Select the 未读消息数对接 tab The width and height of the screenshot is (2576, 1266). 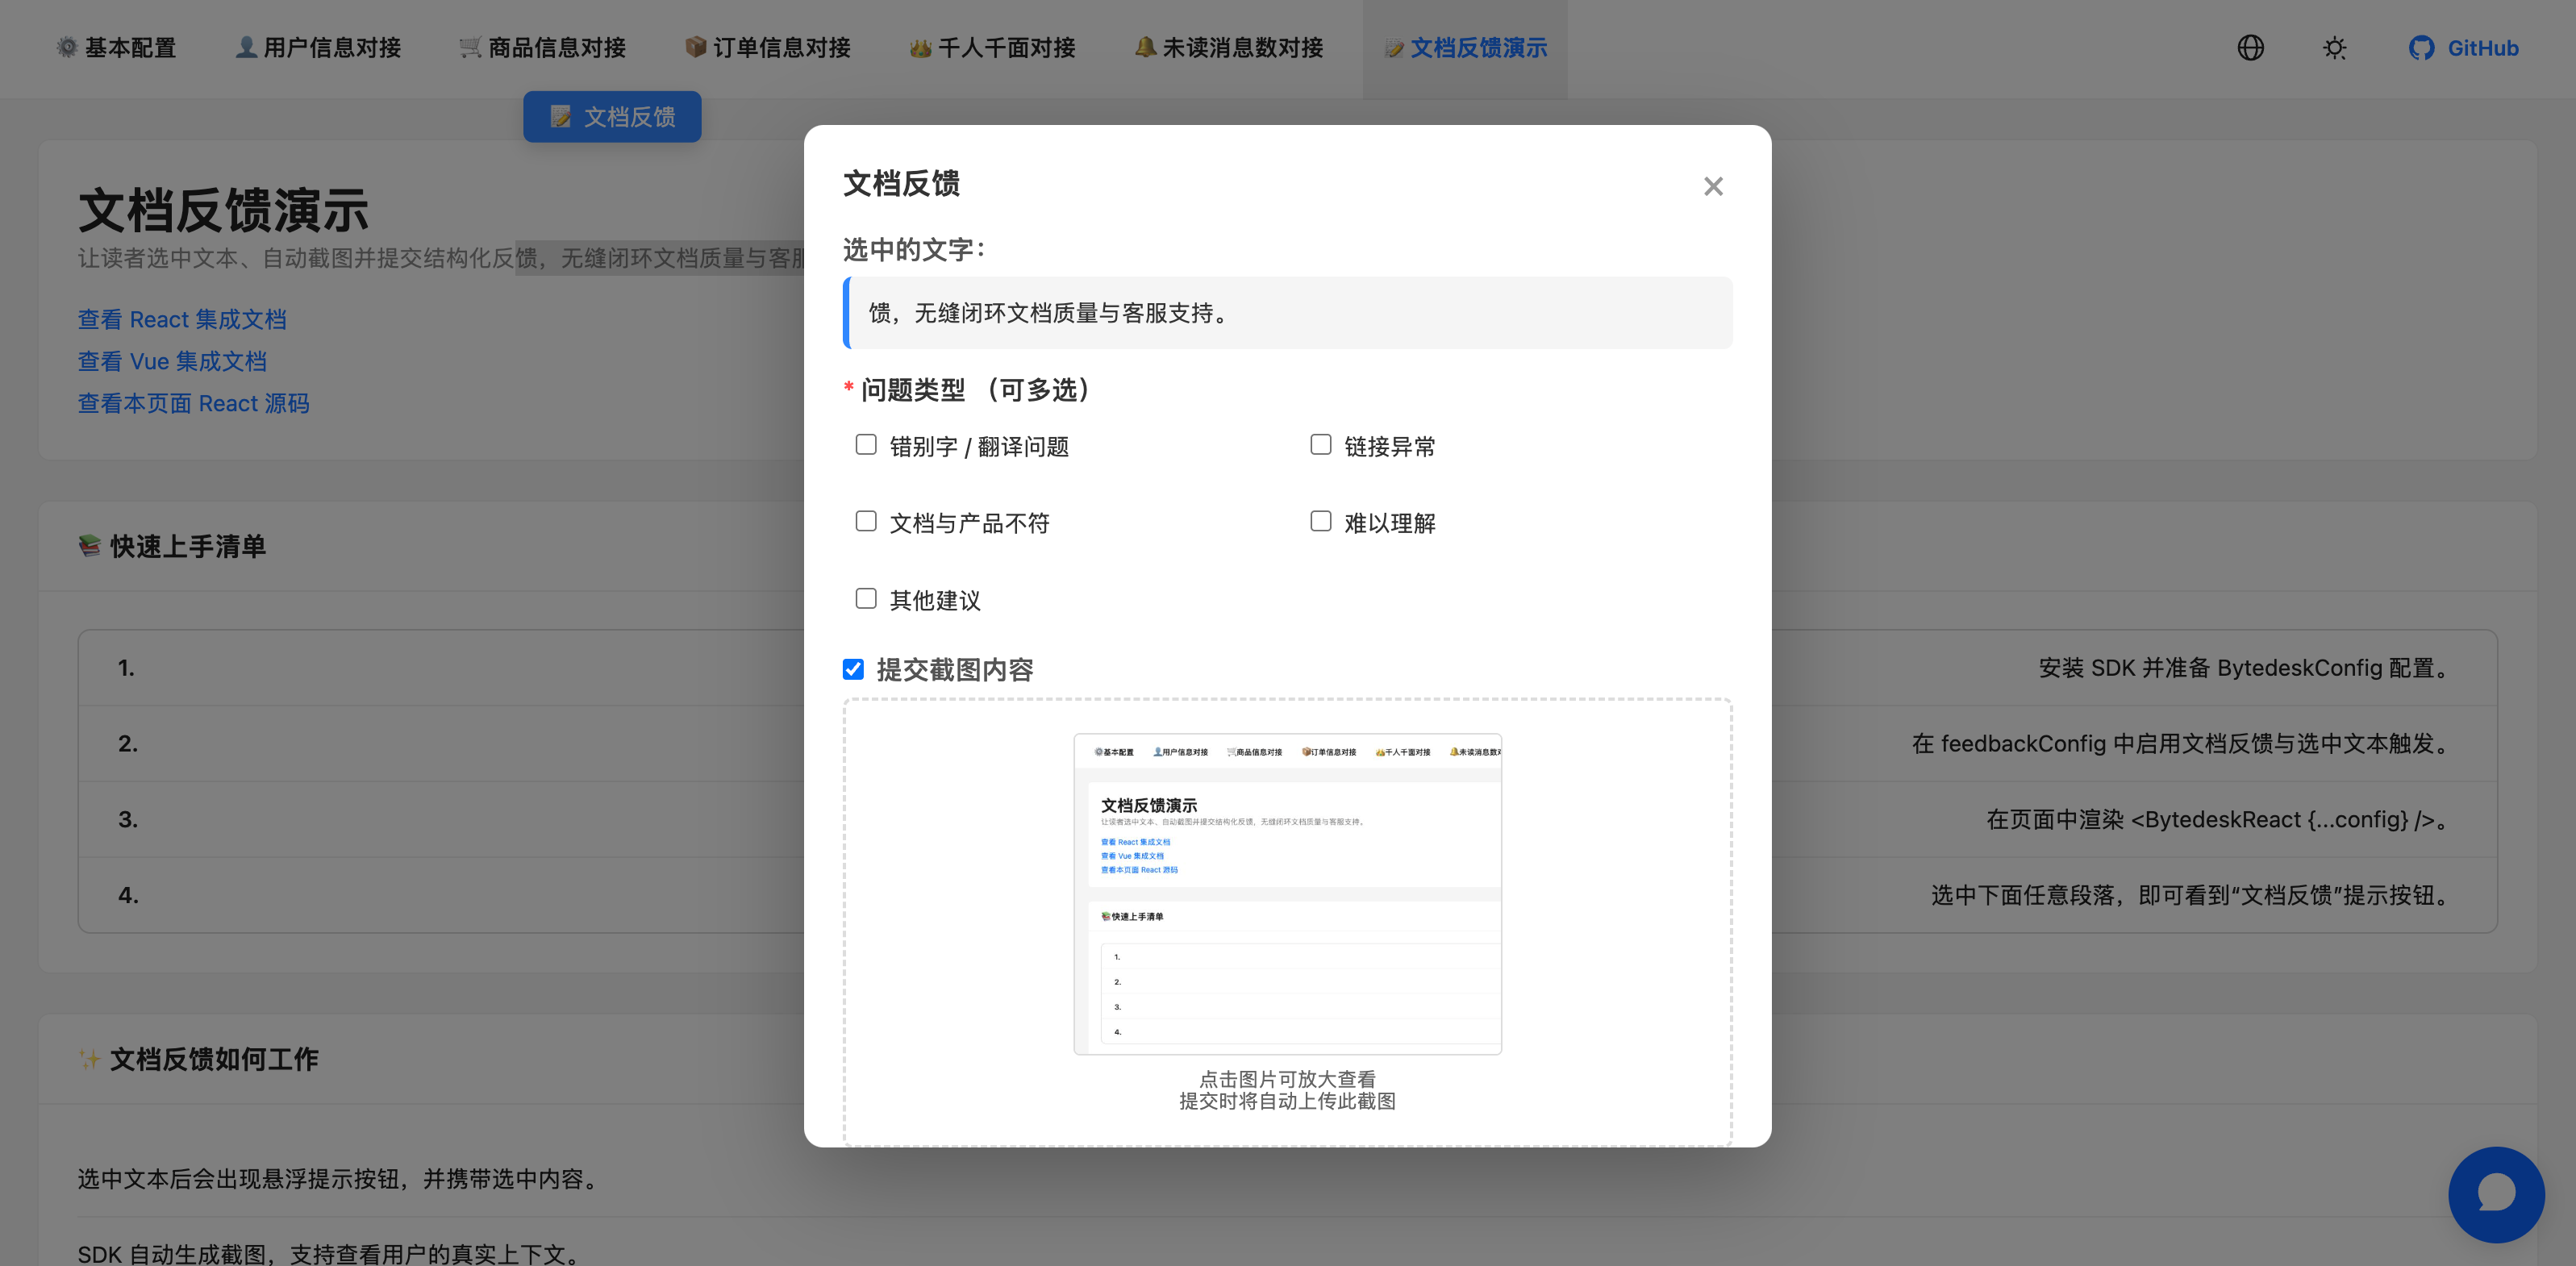click(1229, 48)
